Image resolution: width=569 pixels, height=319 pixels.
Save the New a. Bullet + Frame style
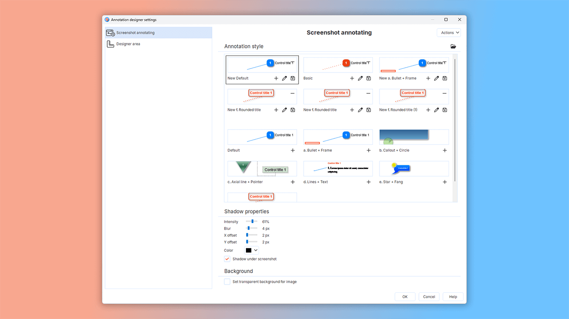[x=444, y=78]
